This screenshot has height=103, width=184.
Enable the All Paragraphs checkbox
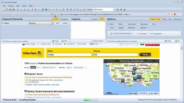pos(149,34)
